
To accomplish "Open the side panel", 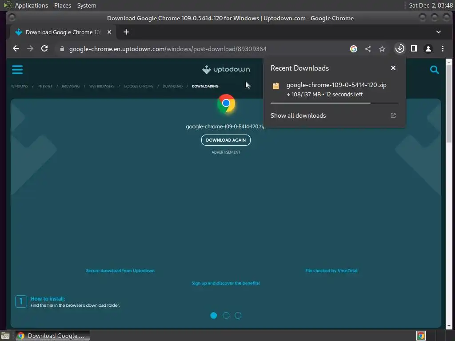I will tap(414, 49).
